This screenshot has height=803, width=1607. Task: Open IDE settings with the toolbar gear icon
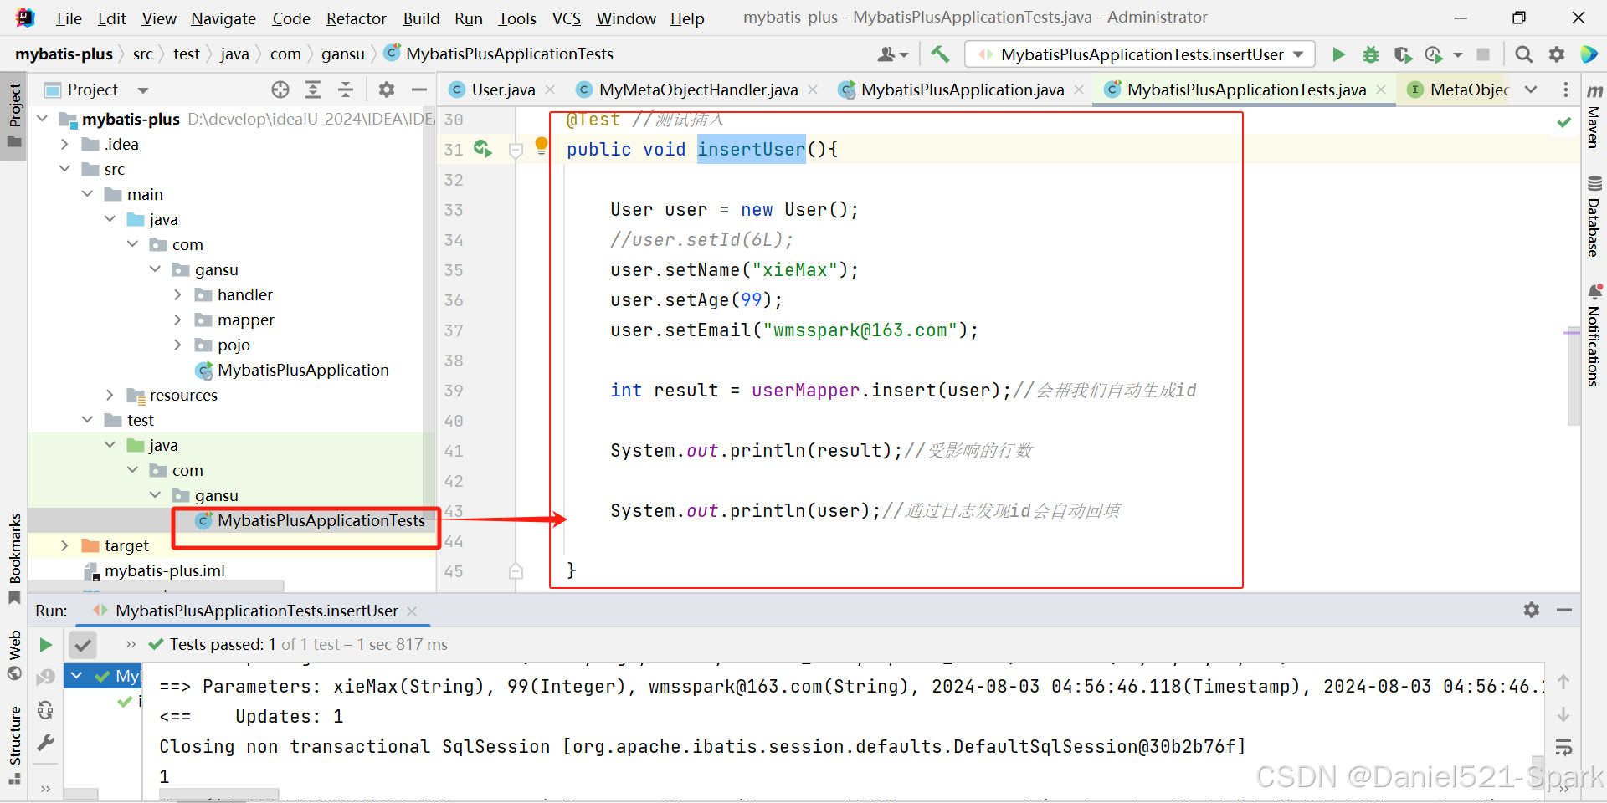coord(1557,54)
